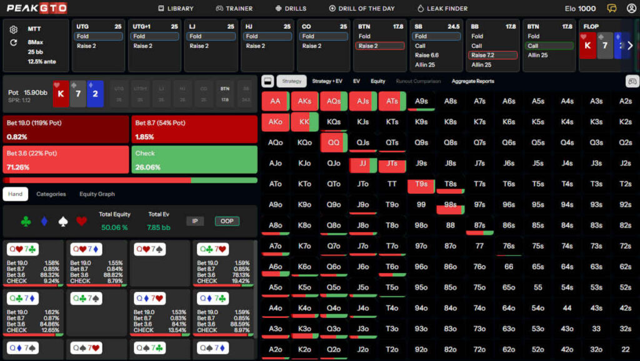Open the game settings gear icon

pos(14,29)
